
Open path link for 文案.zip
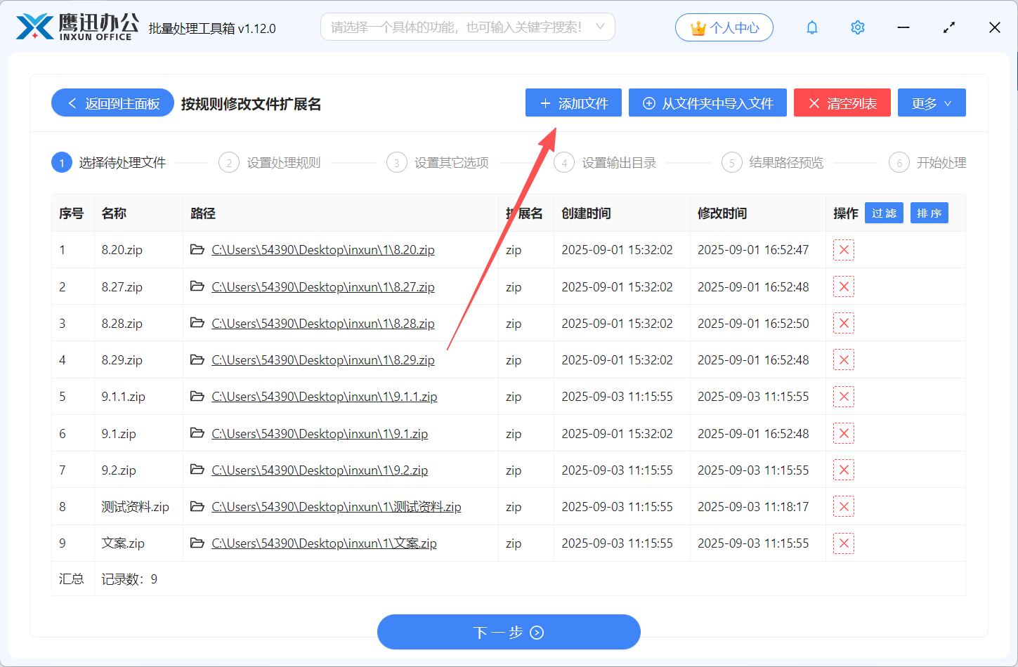click(x=324, y=543)
